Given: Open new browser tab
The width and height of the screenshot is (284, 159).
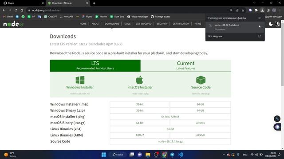Looking at the screenshot, I should click(94, 3).
